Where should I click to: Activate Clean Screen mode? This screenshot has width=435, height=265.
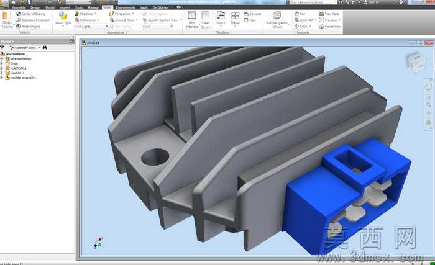[205, 20]
